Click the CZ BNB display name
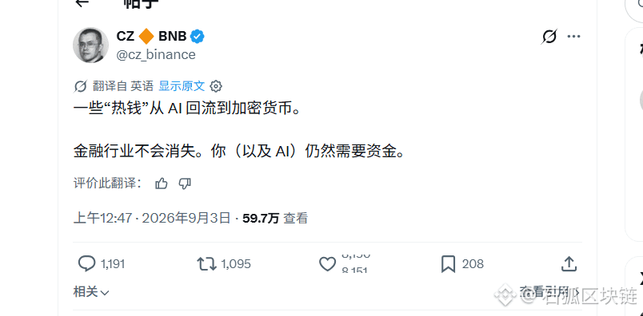The width and height of the screenshot is (643, 316). pos(151,37)
